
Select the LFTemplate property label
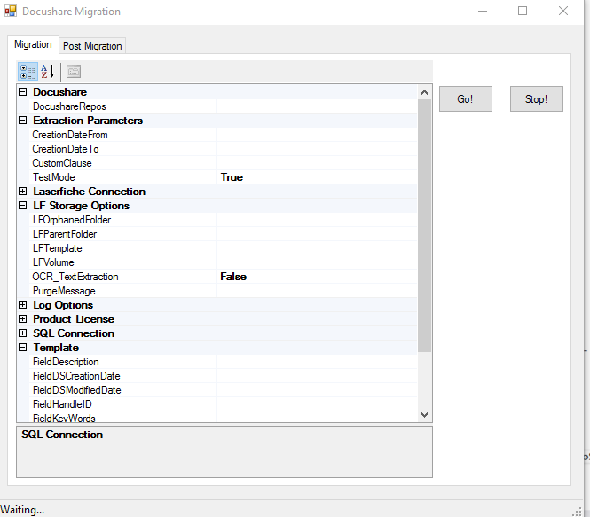point(57,248)
